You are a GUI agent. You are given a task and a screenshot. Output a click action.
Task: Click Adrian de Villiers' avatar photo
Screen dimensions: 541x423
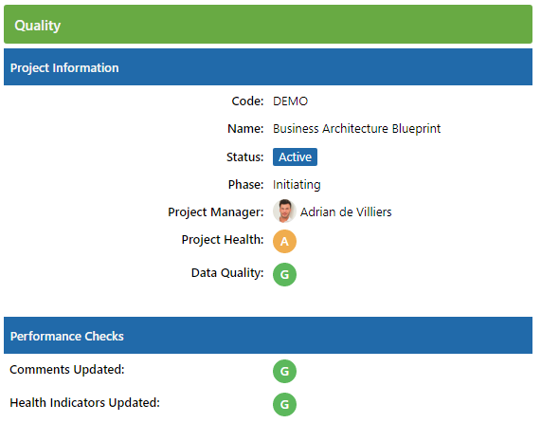(x=284, y=211)
